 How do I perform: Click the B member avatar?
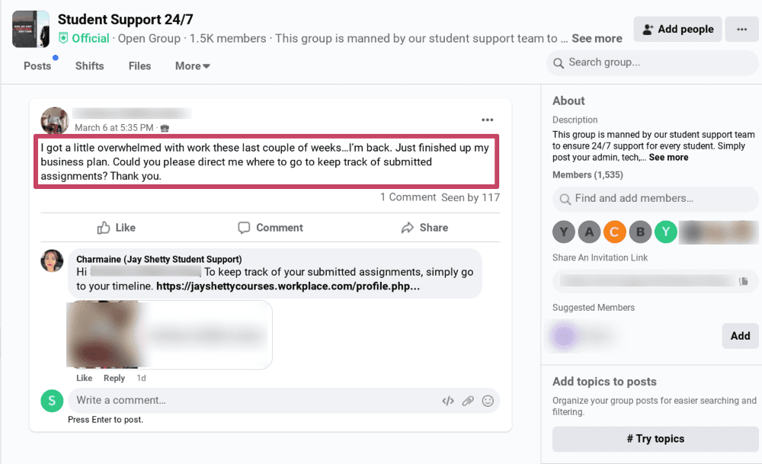[x=641, y=232]
